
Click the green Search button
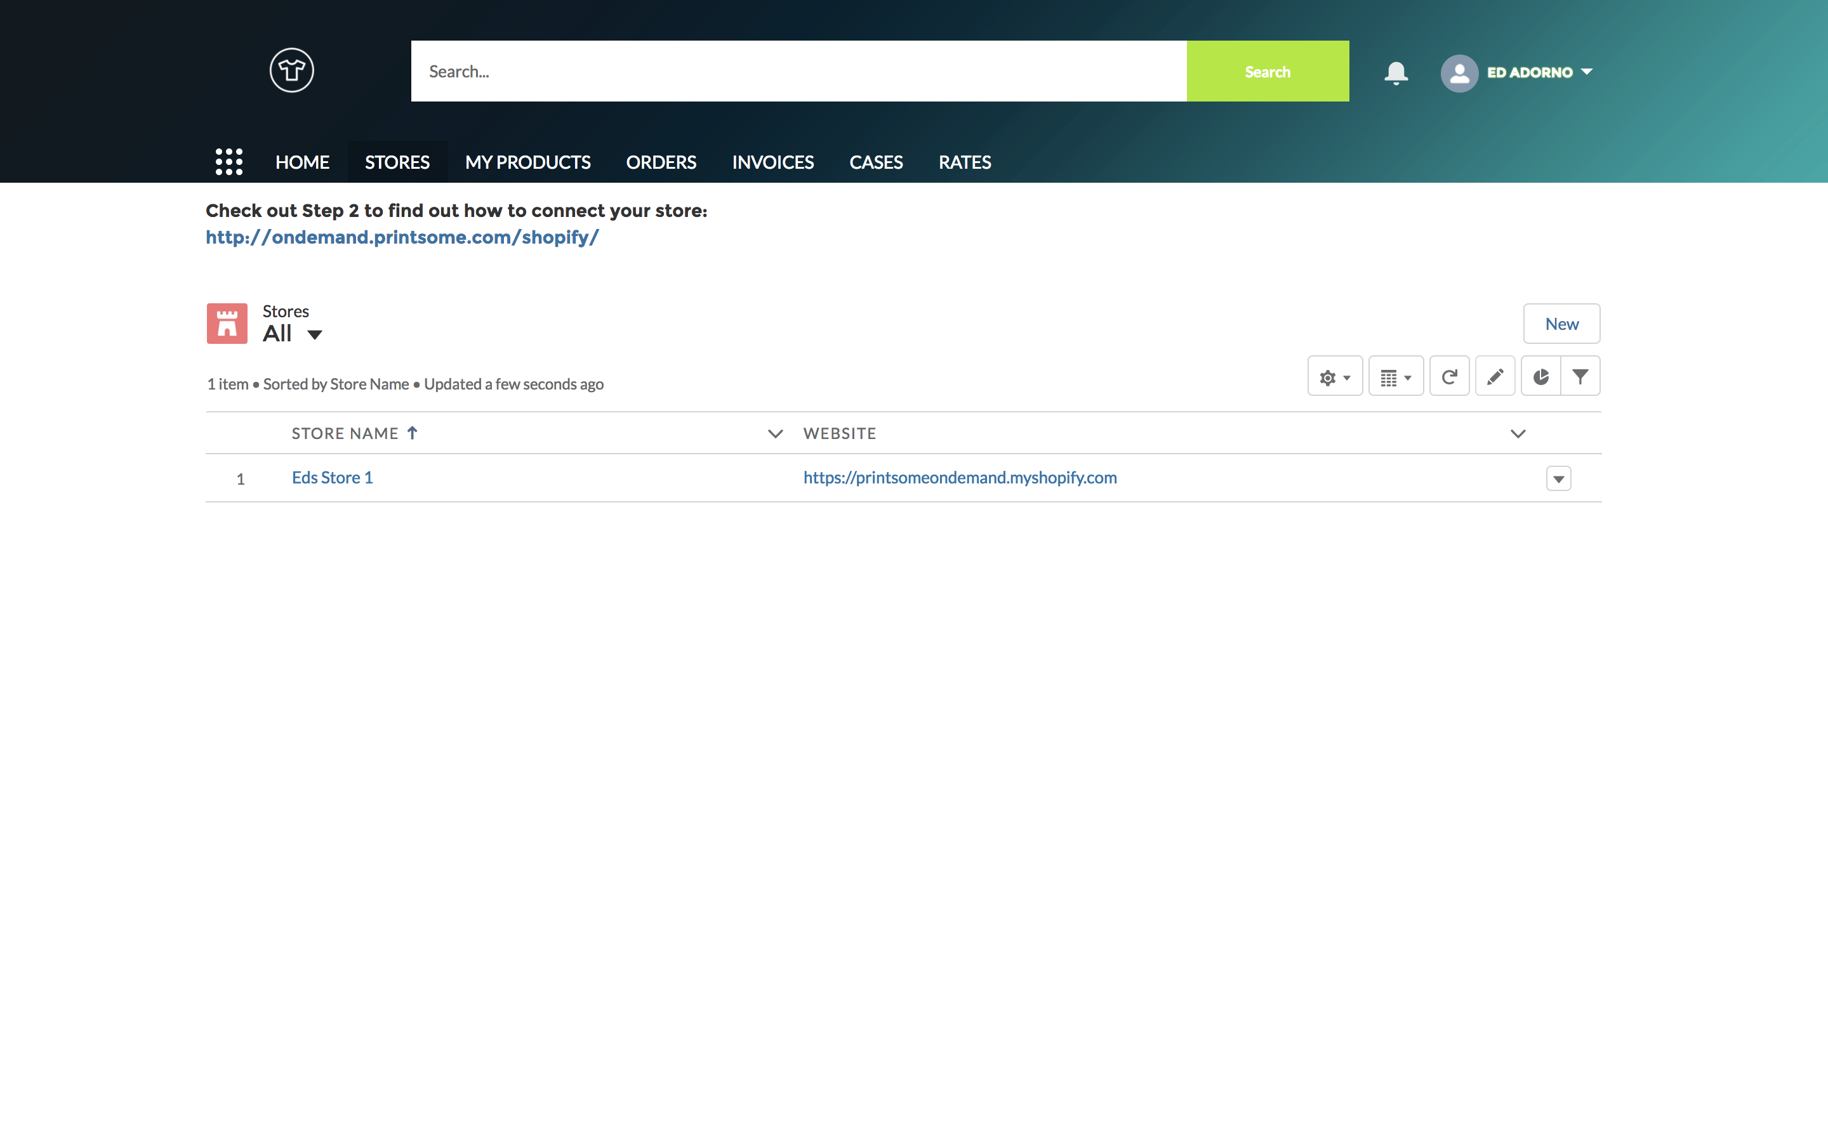pyautogui.click(x=1267, y=72)
